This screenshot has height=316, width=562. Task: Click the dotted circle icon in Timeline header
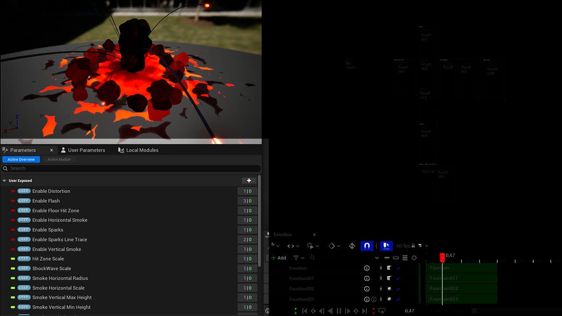(x=414, y=258)
